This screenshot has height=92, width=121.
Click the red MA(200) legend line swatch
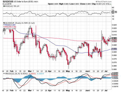(x=4, y=27)
